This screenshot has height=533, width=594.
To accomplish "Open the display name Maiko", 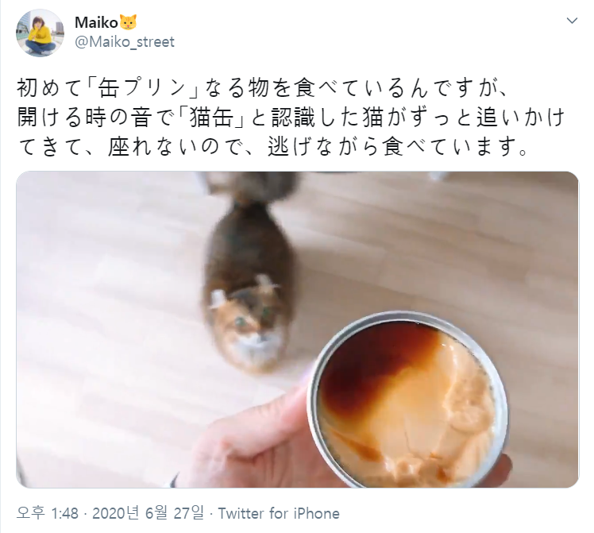I will [96, 23].
